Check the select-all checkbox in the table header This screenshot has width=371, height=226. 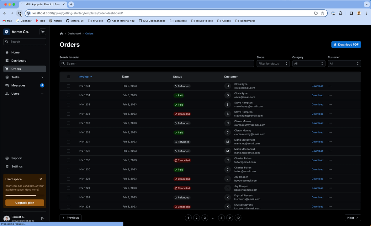[x=69, y=77]
